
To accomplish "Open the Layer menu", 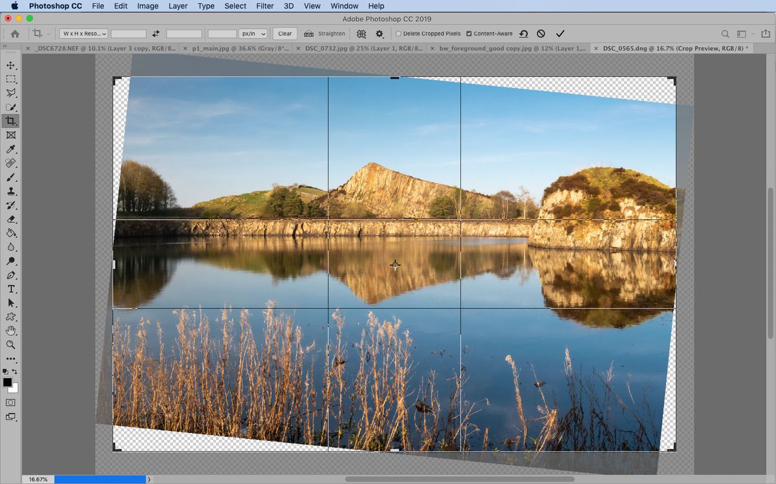I will coord(178,6).
